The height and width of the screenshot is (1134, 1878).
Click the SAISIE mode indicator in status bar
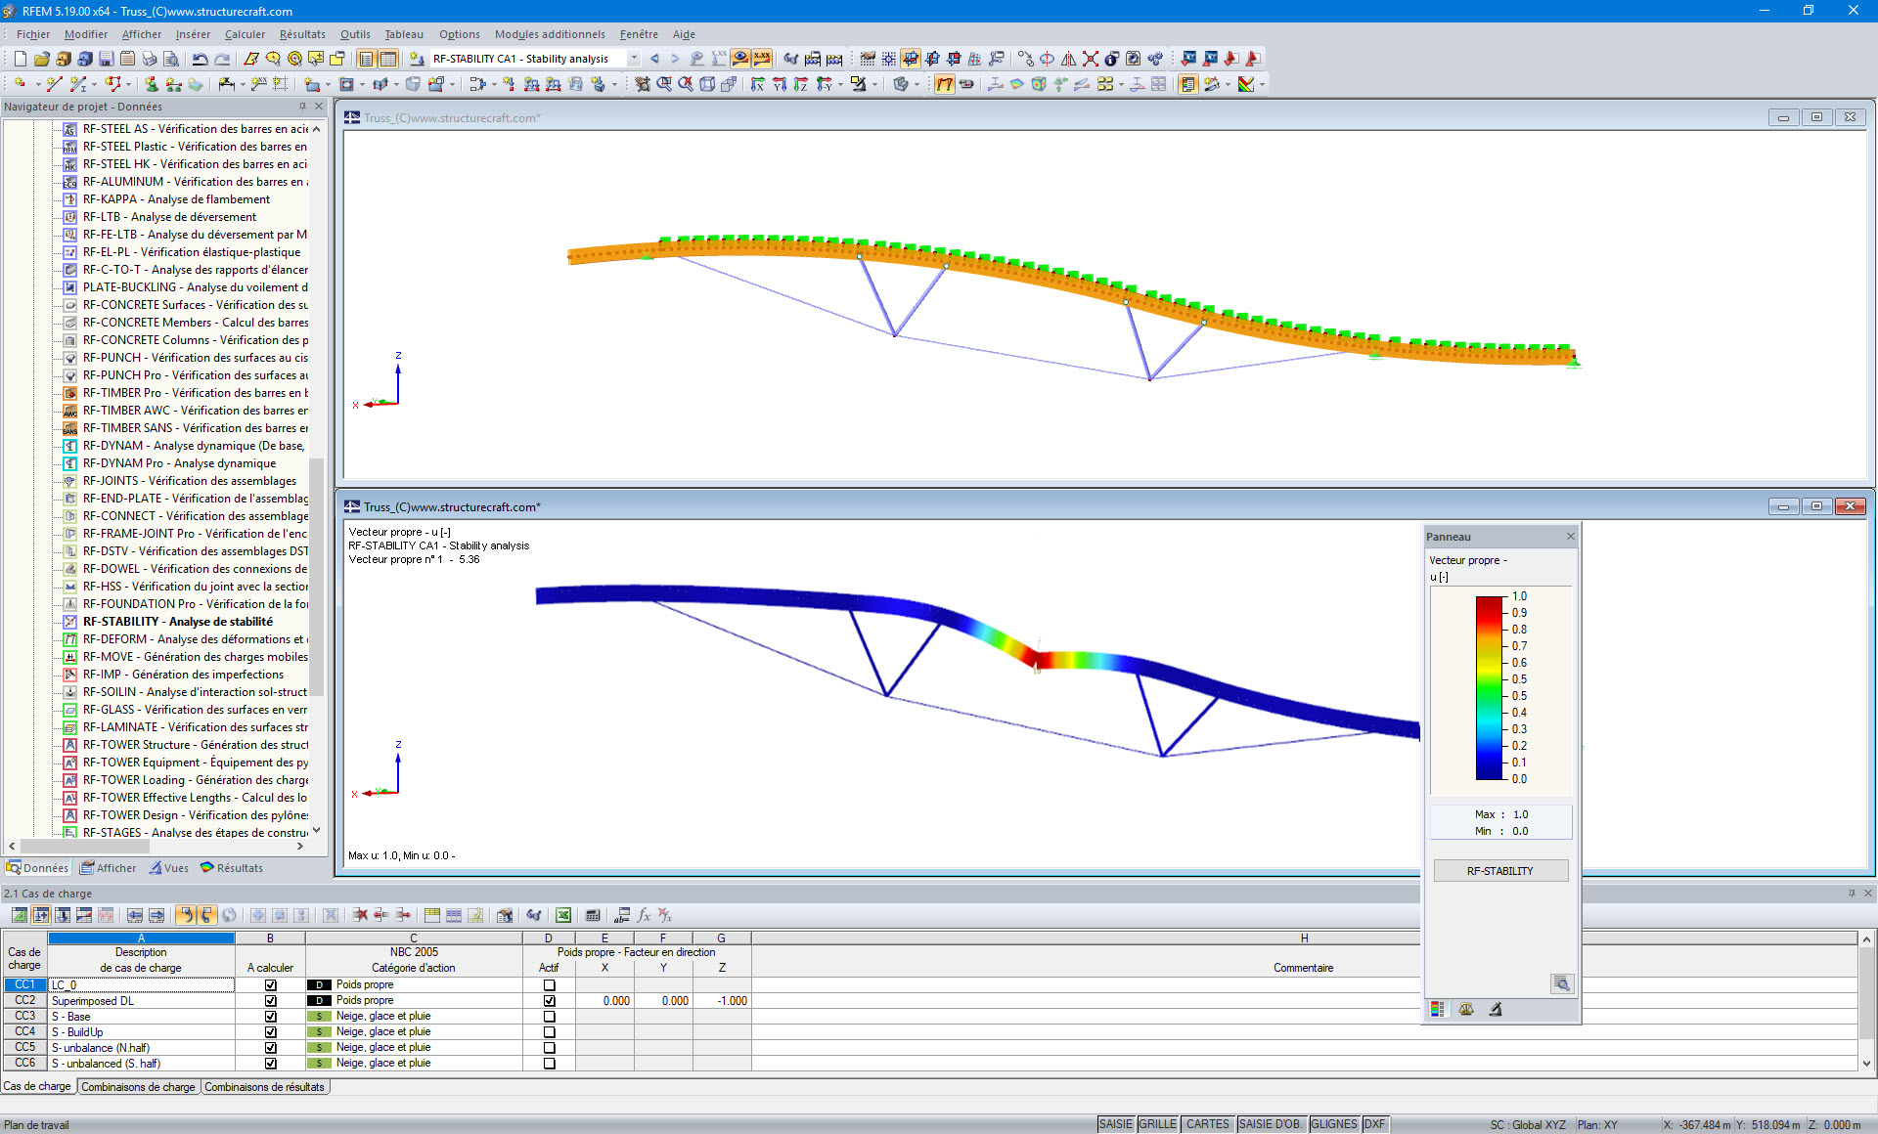pos(1115,1123)
